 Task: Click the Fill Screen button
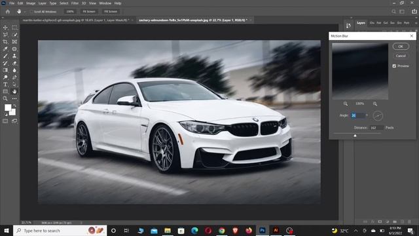click(x=111, y=12)
